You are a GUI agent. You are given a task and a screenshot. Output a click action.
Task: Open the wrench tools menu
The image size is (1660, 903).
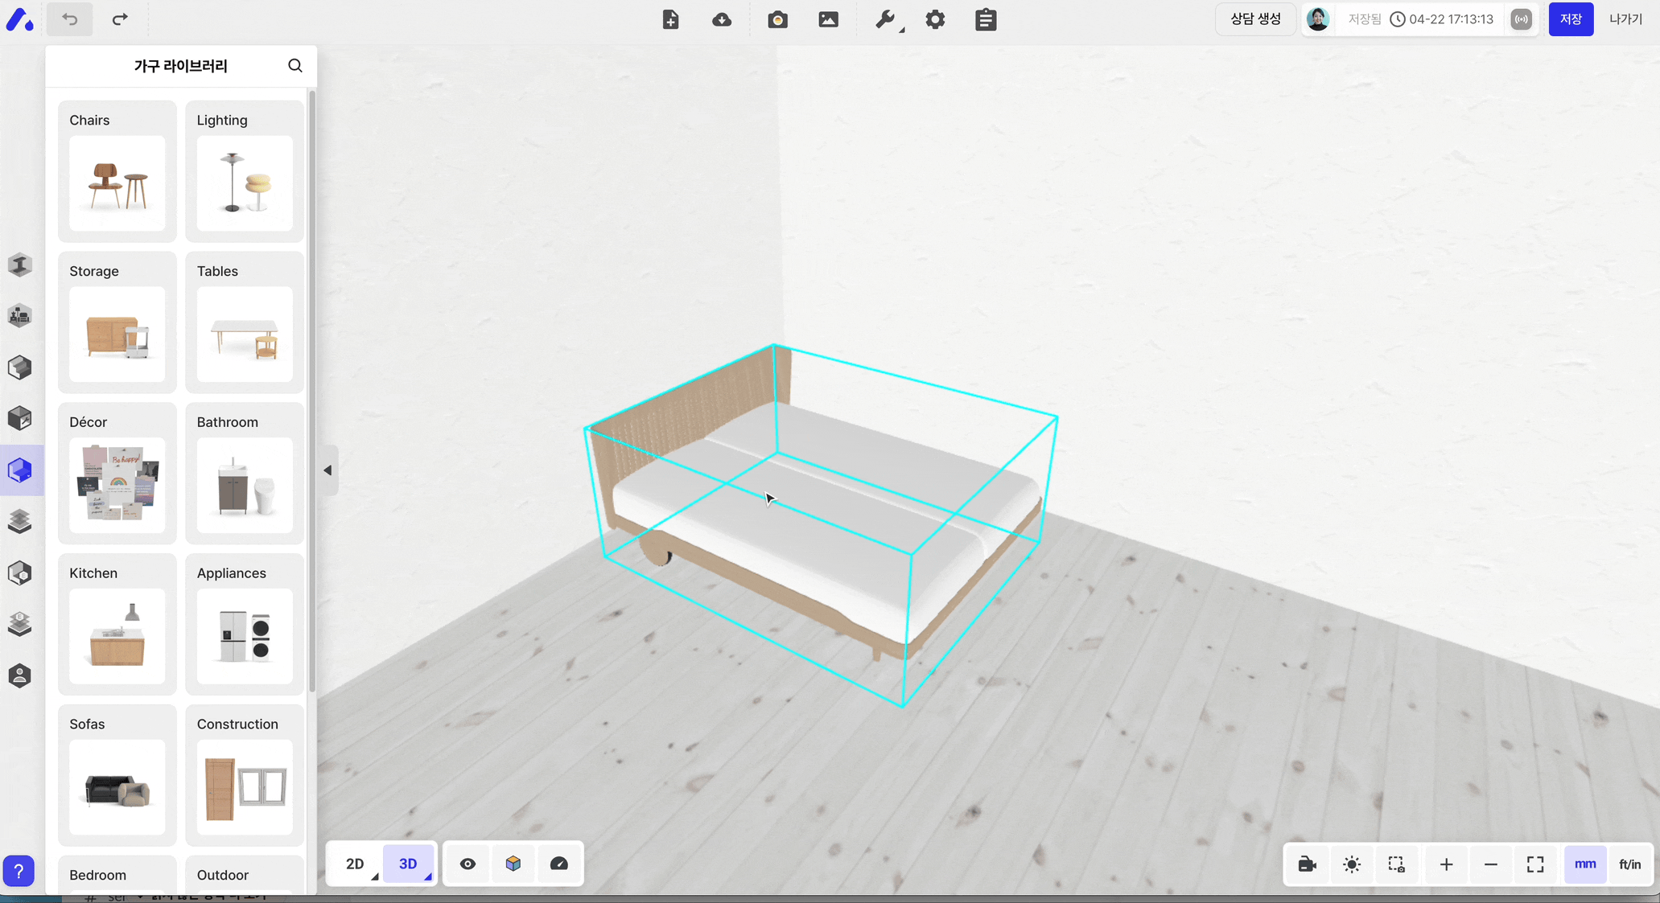coord(885,19)
